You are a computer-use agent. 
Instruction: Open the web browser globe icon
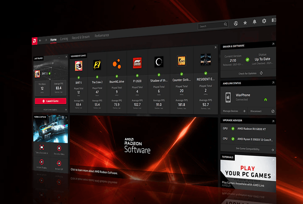[236, 24]
